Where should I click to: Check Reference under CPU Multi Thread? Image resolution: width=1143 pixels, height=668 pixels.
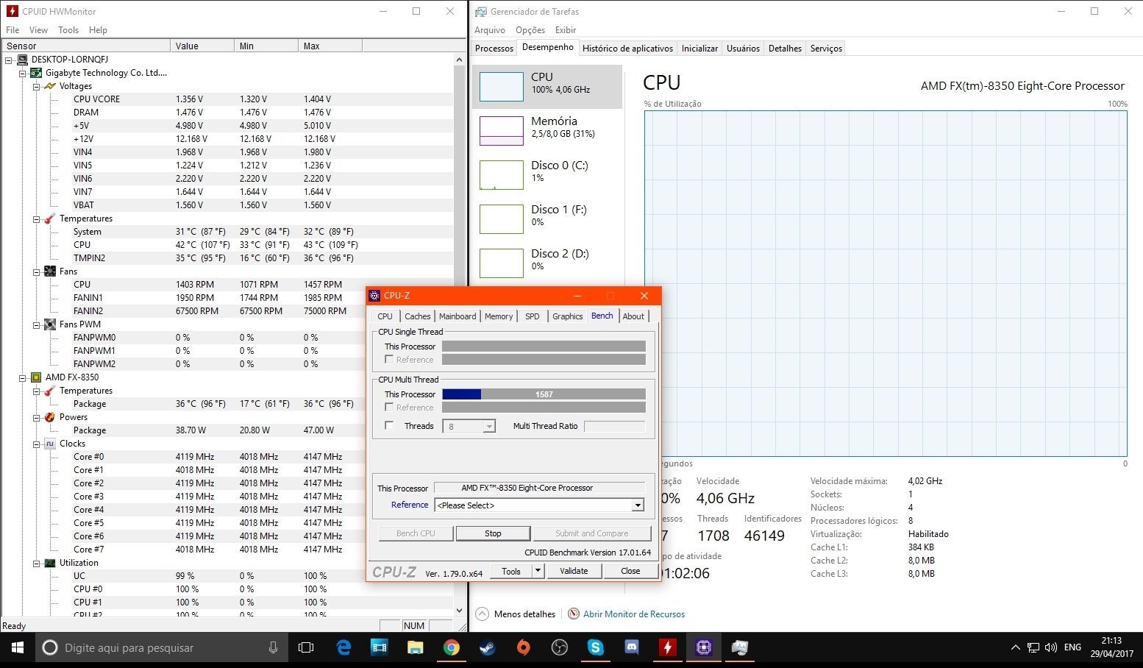click(x=389, y=408)
